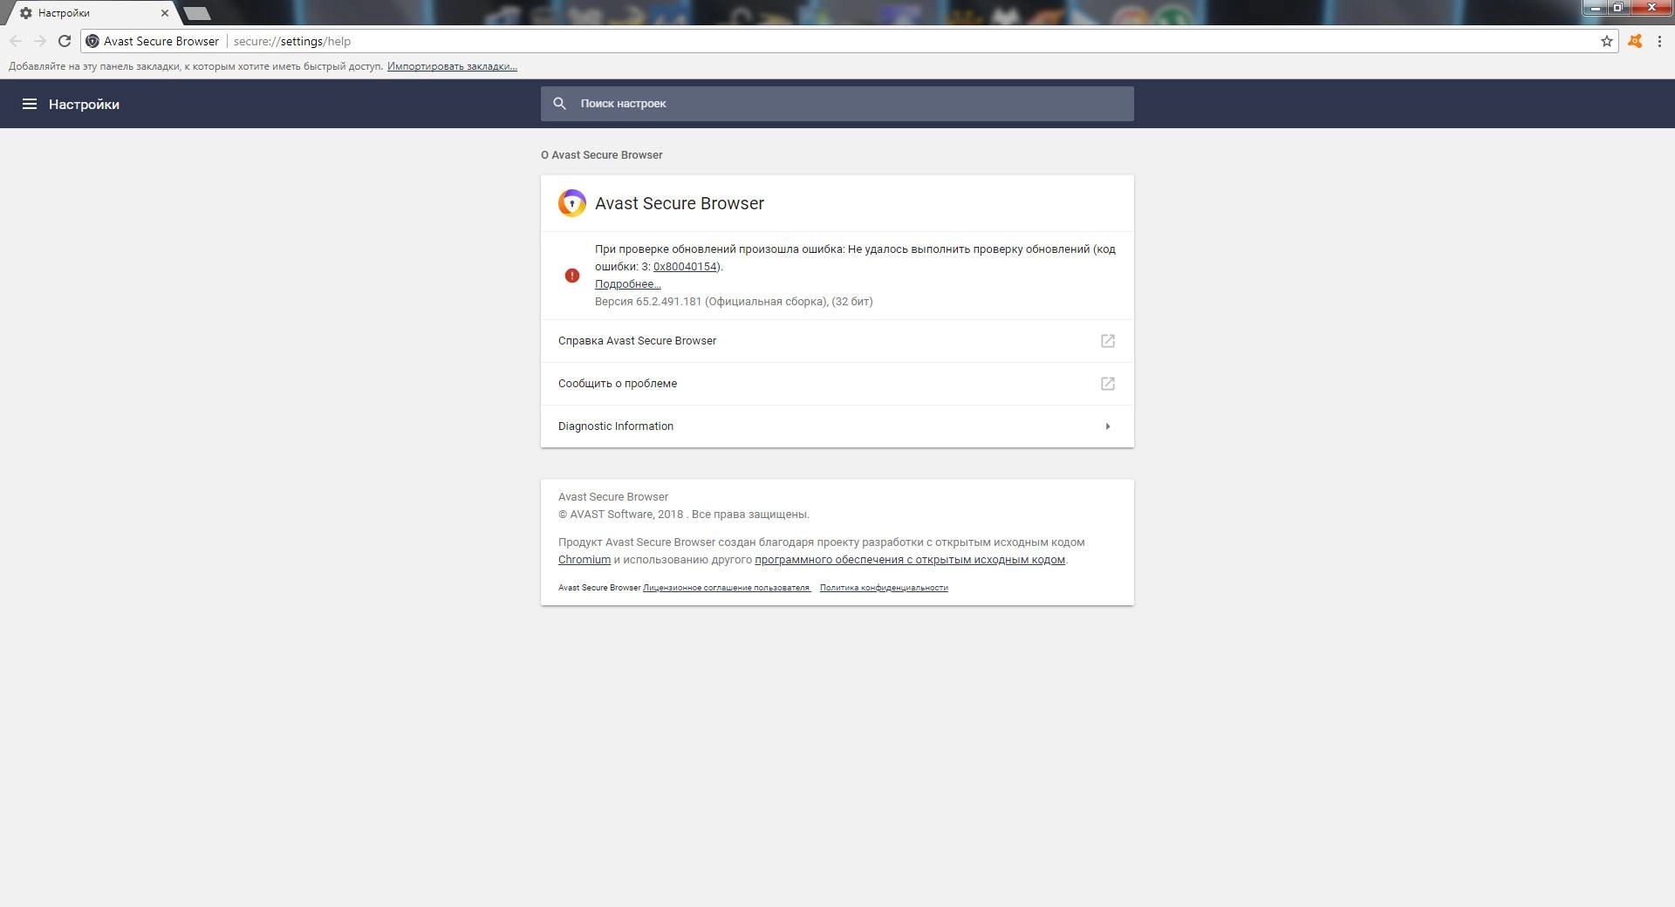Image resolution: width=1675 pixels, height=907 pixels.
Task: Expand the Diagnostic Information row arrow
Action: (x=1108, y=426)
